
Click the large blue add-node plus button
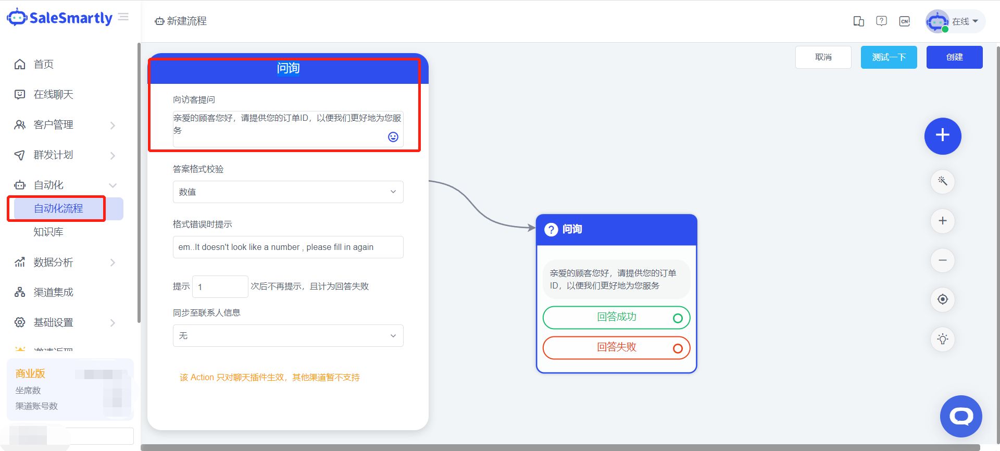pyautogui.click(x=943, y=136)
